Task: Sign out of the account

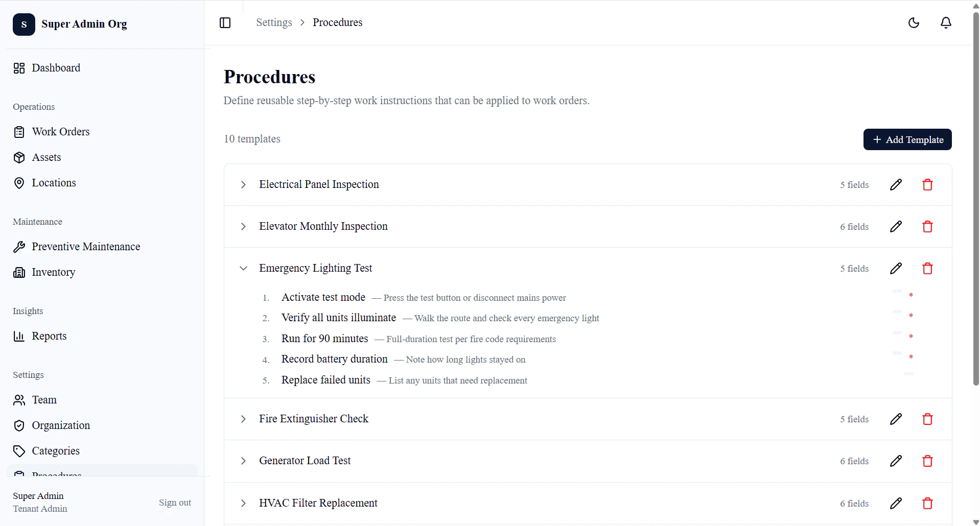Action: pos(175,503)
